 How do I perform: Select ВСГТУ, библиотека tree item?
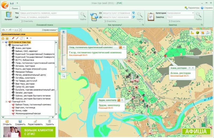(x=25, y=60)
